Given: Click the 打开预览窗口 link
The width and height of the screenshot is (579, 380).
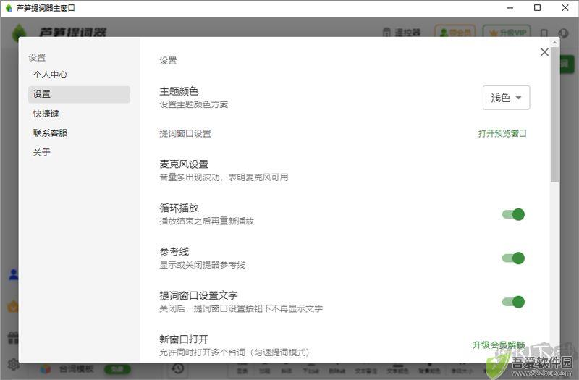Looking at the screenshot, I should point(502,133).
